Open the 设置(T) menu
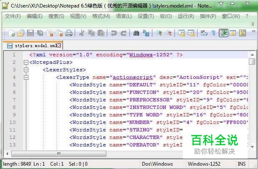Image resolution: width=258 pixels, height=169 pixels. point(146,16)
